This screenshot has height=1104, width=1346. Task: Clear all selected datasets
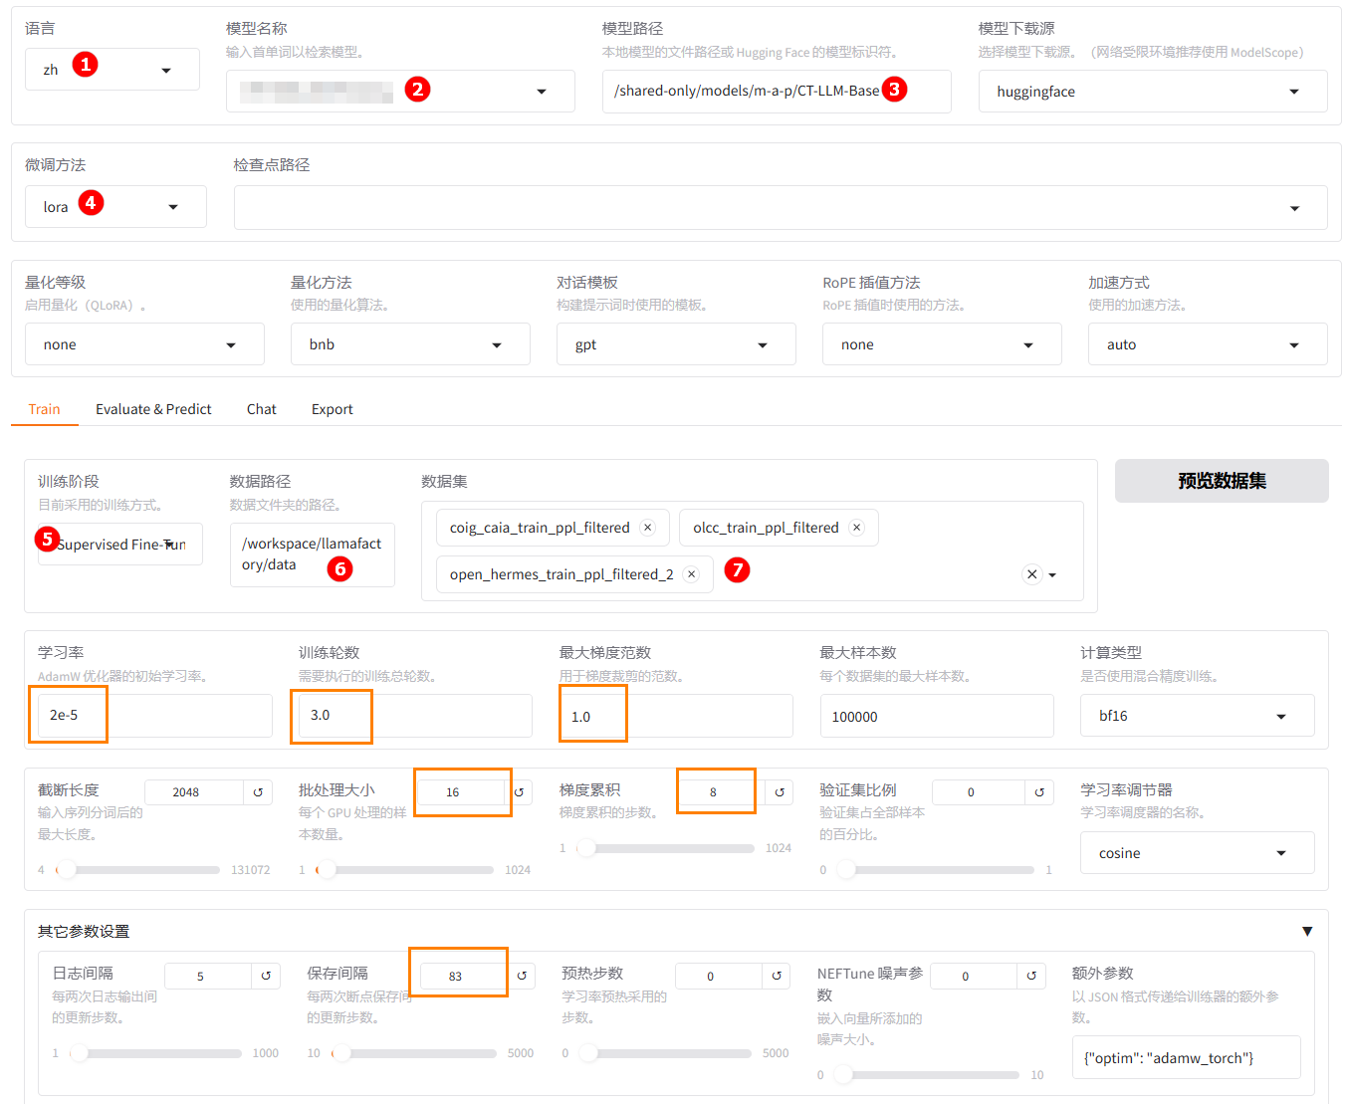click(x=1032, y=574)
